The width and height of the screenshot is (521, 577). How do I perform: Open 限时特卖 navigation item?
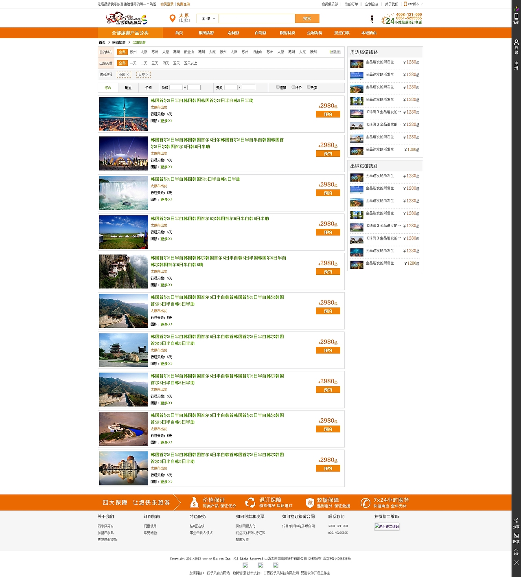(x=287, y=33)
